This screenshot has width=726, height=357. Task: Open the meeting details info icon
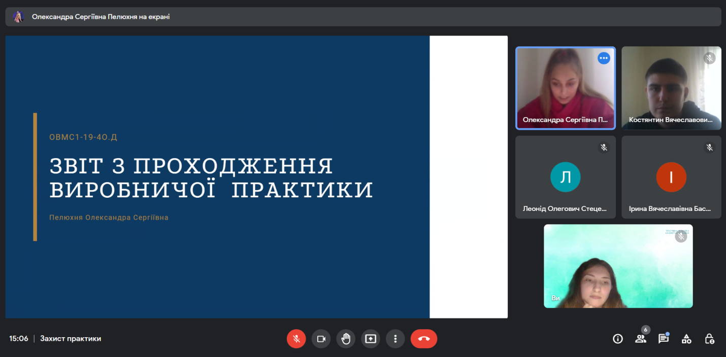617,339
